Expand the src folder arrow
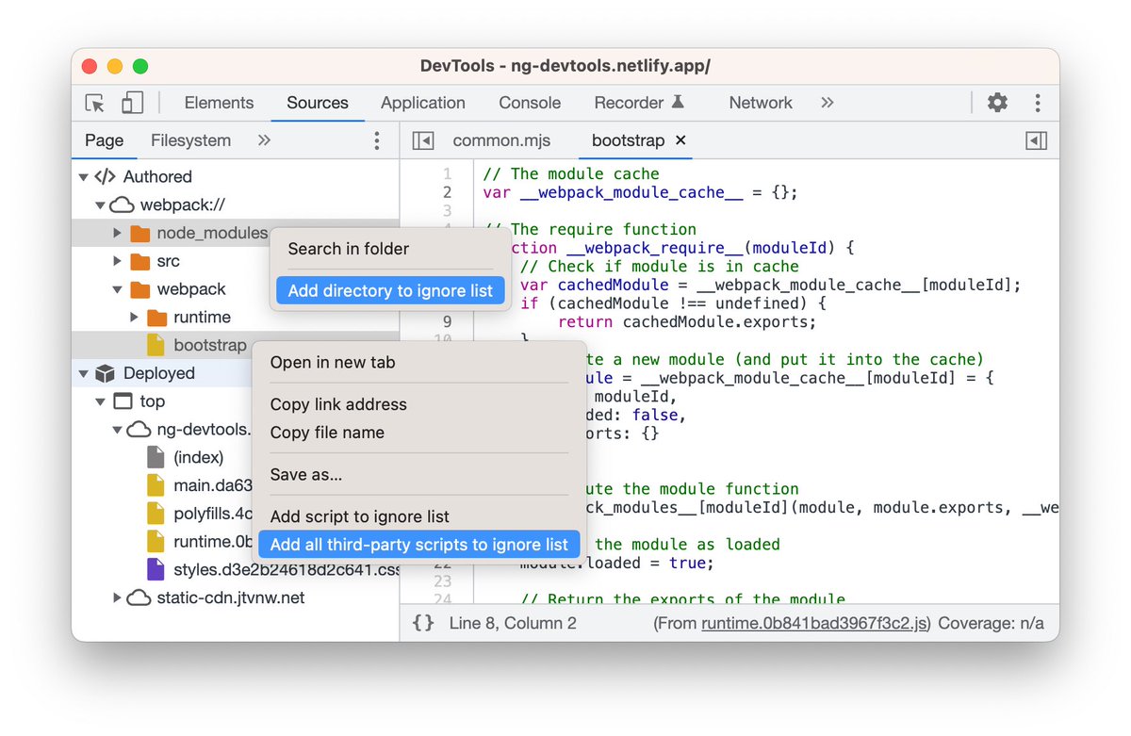 click(117, 261)
